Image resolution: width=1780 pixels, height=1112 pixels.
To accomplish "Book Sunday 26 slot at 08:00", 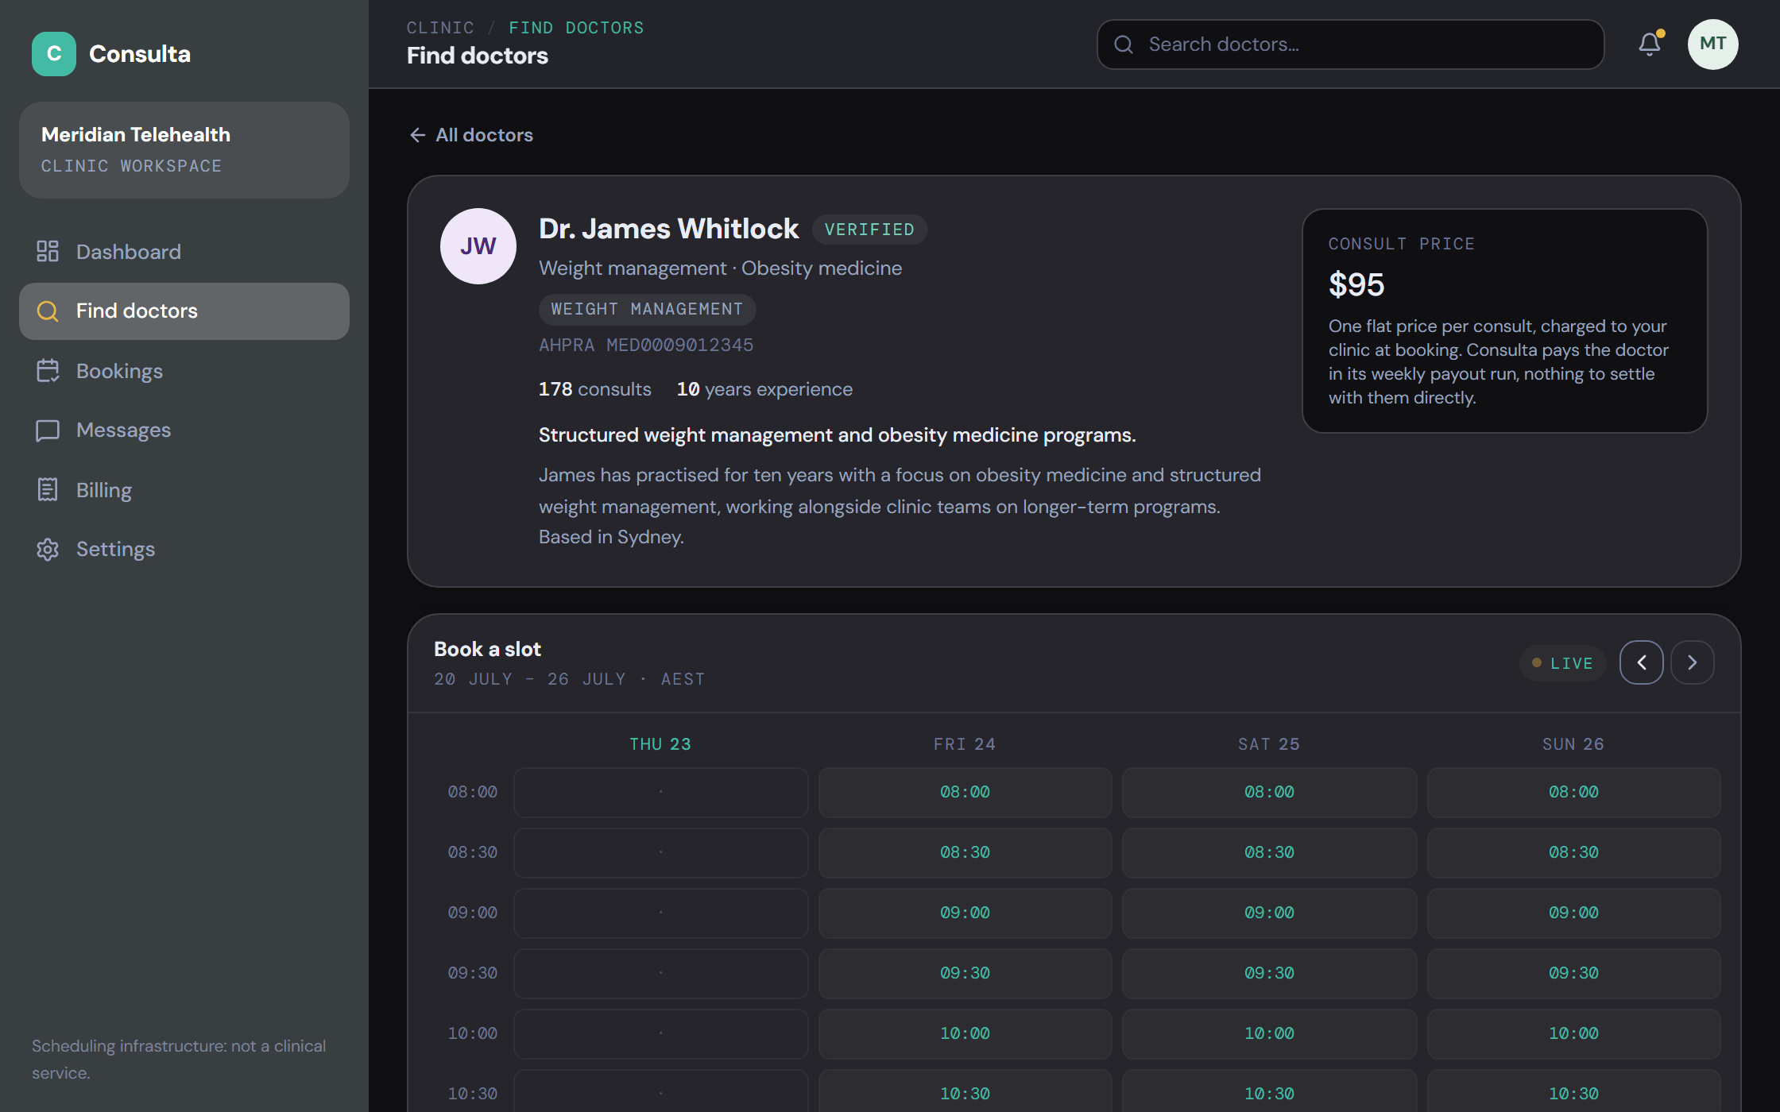I will (1573, 793).
